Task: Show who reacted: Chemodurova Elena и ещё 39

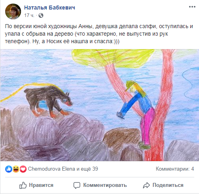Action: coord(63,169)
